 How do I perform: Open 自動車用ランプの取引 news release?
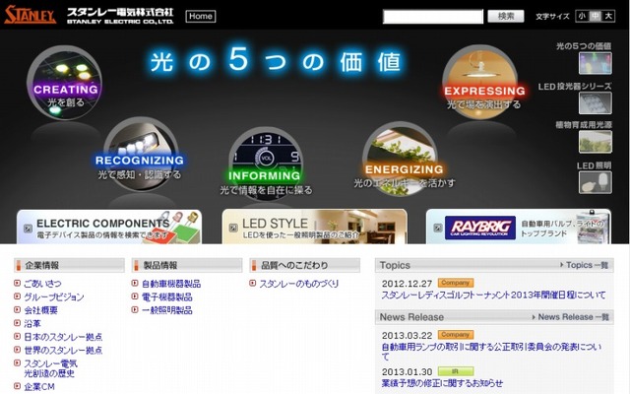492,351
